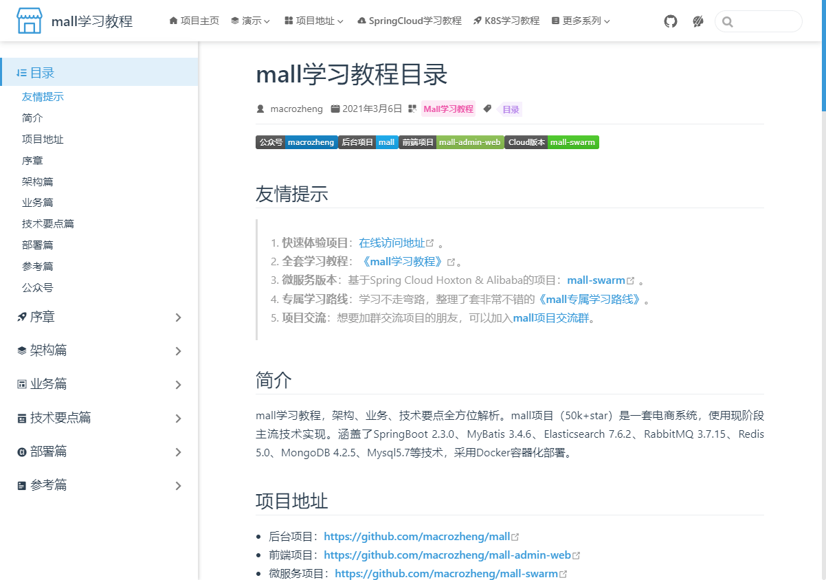Viewport: 826px width, 580px height.
Task: Click the 公众号 macrozheng badge
Action: click(297, 142)
